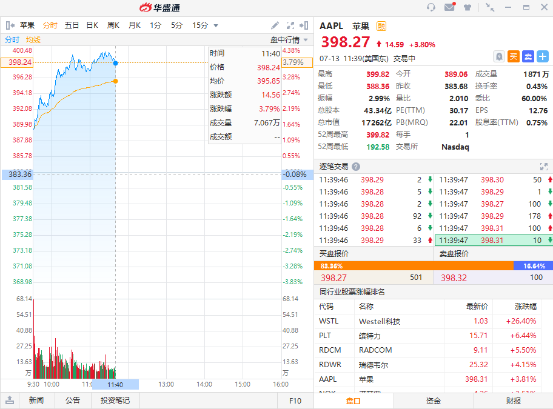Select the 分时 chart tab
The width and height of the screenshot is (553, 409).
pyautogui.click(x=50, y=25)
